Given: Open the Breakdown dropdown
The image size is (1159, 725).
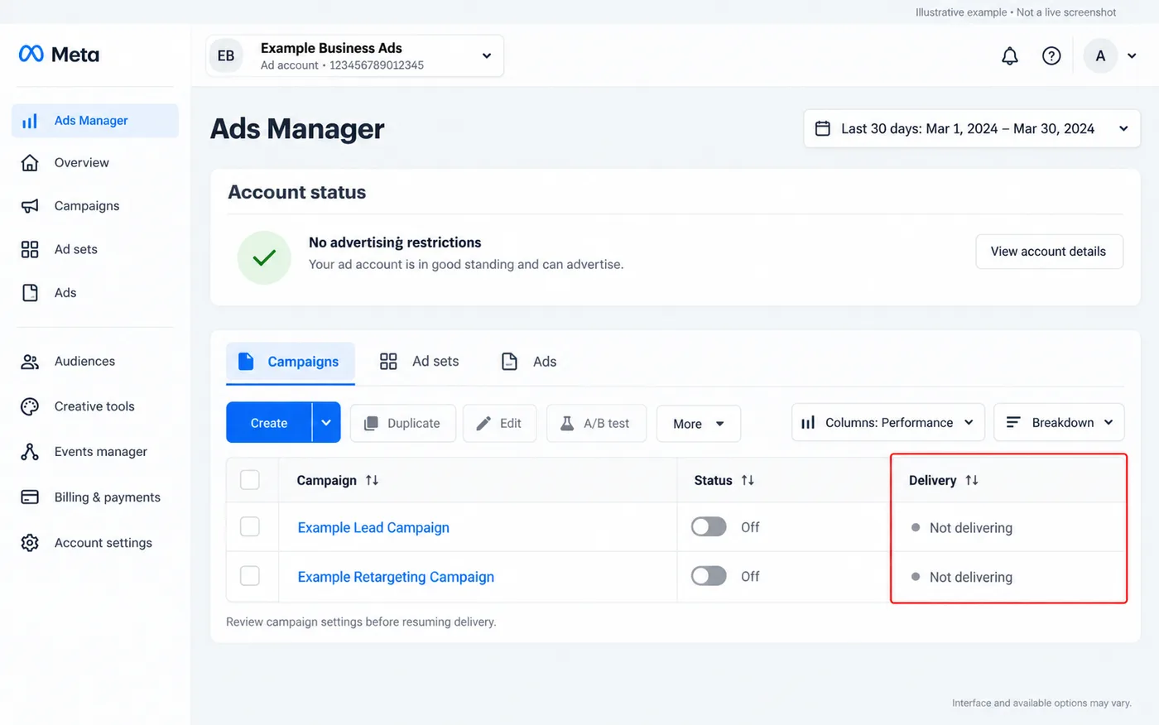Looking at the screenshot, I should [x=1059, y=423].
